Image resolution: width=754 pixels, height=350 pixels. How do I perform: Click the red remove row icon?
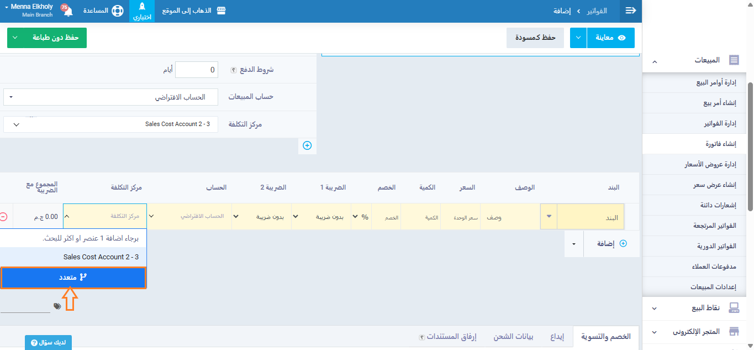(x=4, y=217)
